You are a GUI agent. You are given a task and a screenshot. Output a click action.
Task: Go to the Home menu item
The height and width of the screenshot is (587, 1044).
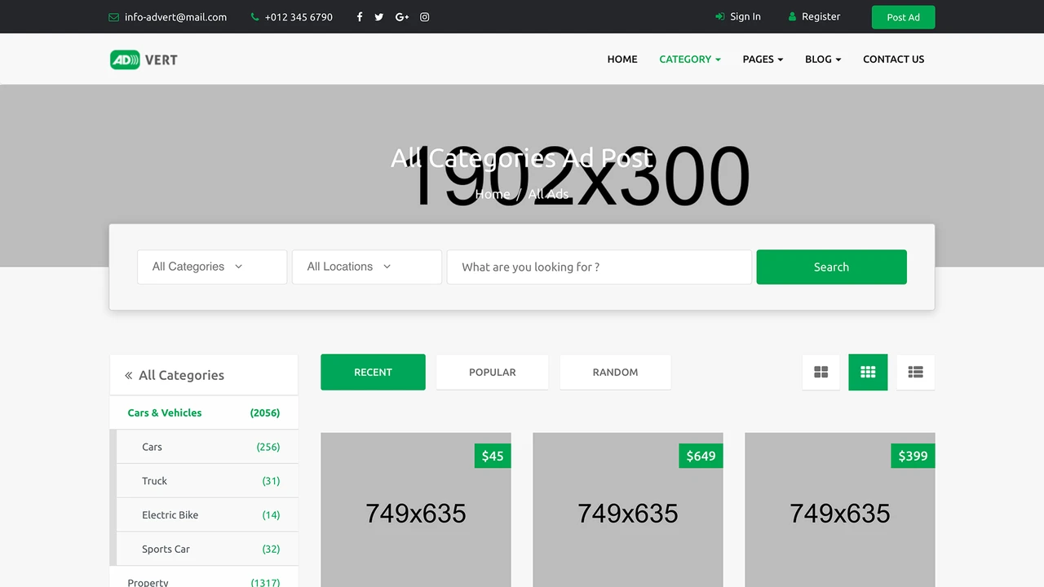[622, 60]
